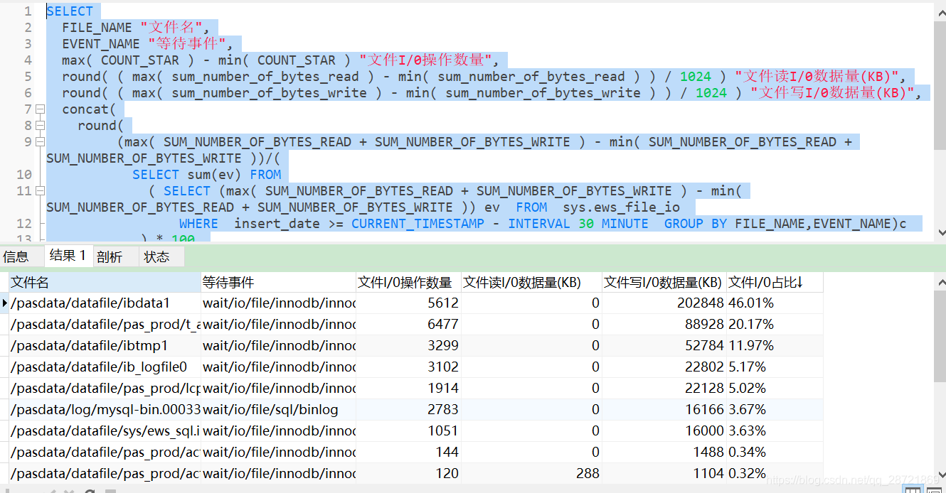Click the FILE_NAME identifier on line 2
946x493 pixels.
(97, 28)
